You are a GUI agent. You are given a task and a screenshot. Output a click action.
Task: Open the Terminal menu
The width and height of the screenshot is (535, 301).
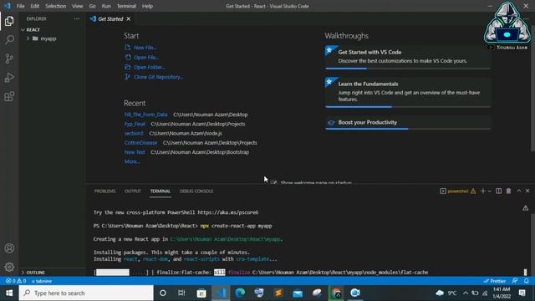click(x=126, y=6)
